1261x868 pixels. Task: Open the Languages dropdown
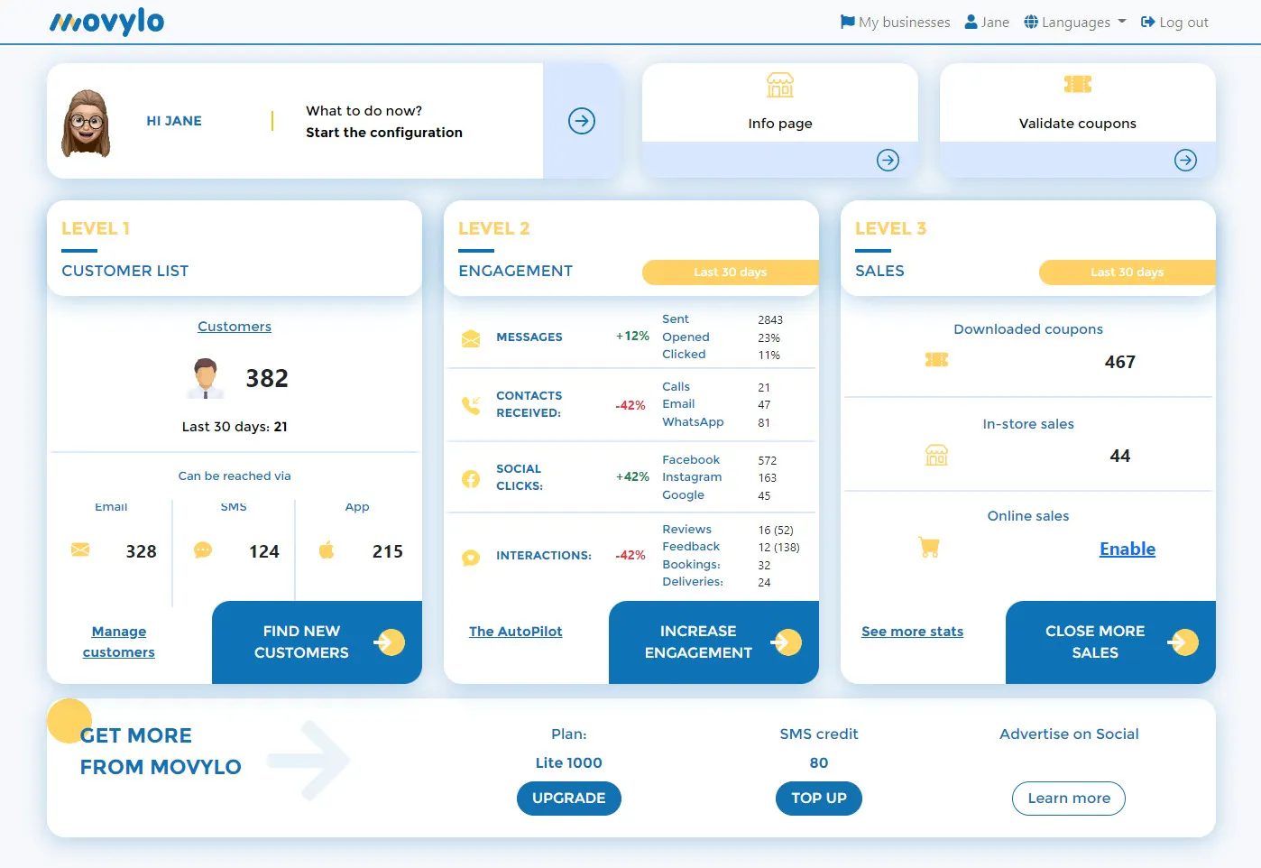point(1075,22)
